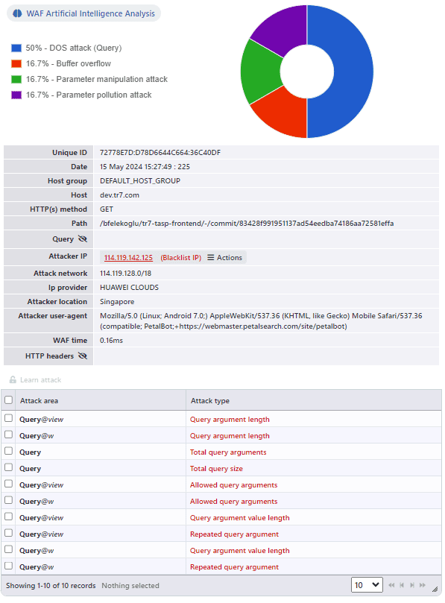Check Query@w Query argument value length row
The image size is (445, 603).
[x=8, y=549]
